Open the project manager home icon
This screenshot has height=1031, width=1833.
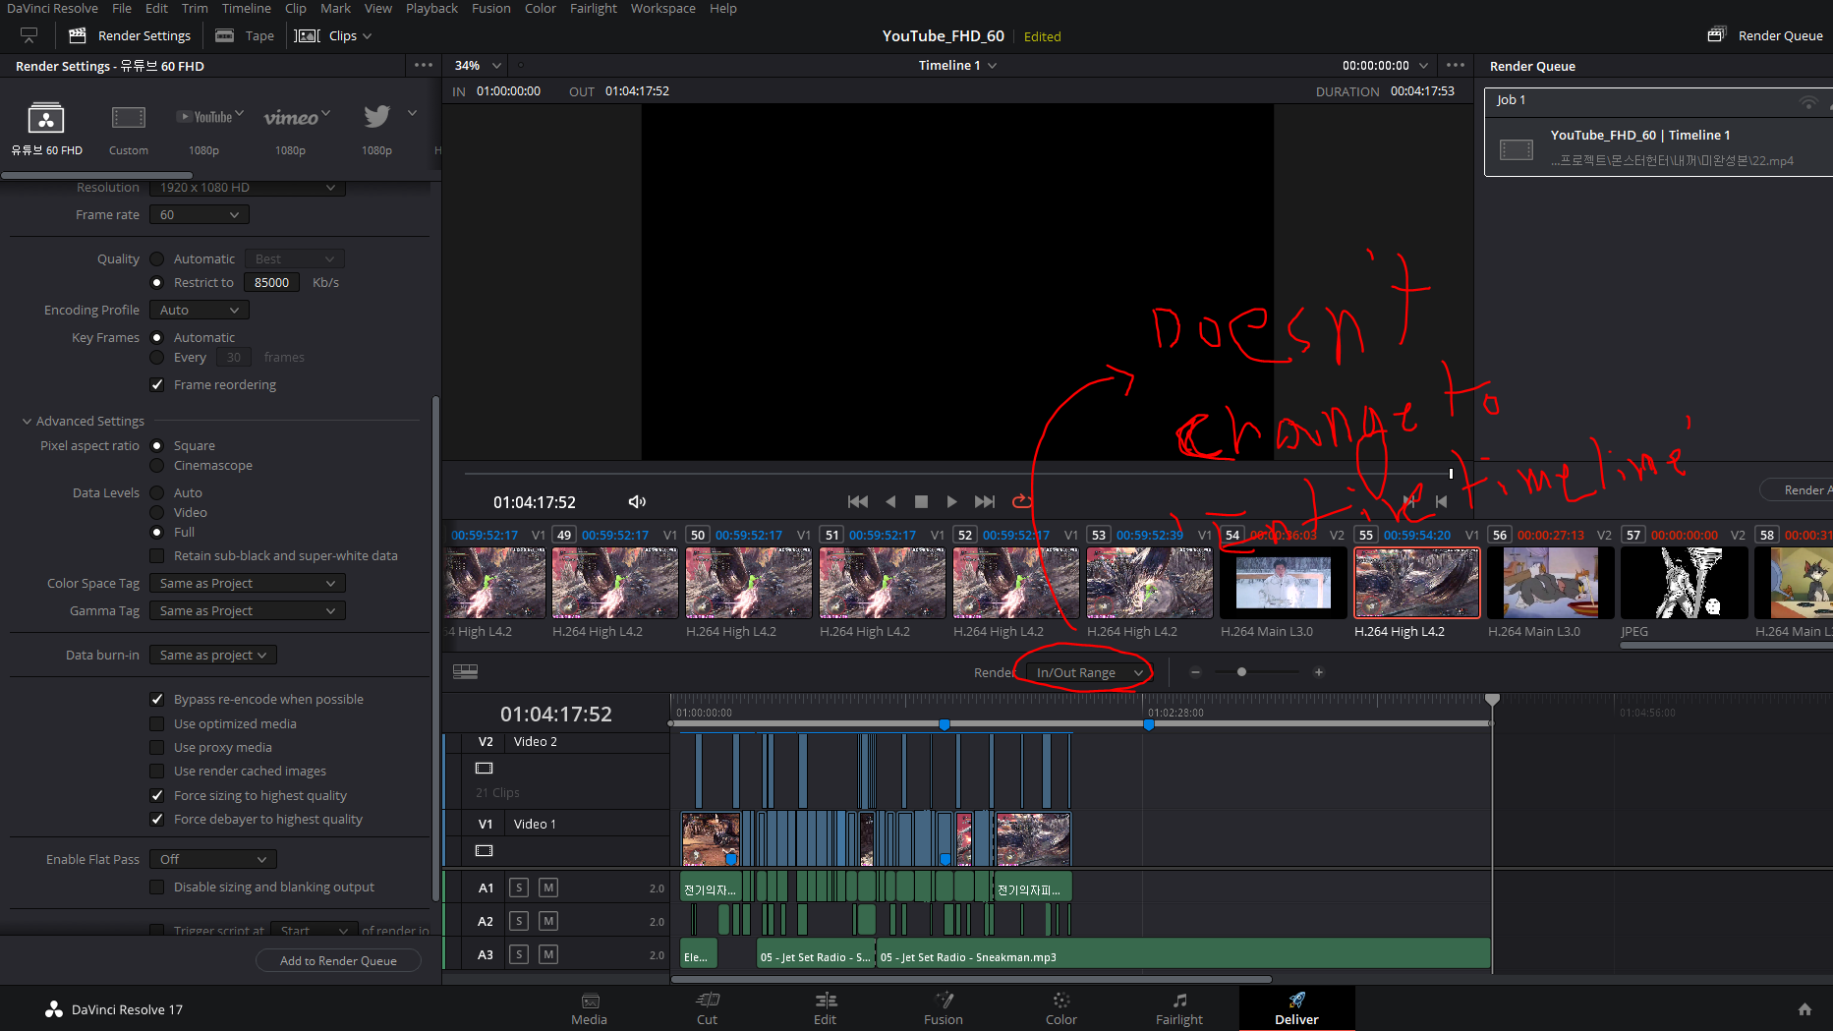(x=1804, y=1008)
